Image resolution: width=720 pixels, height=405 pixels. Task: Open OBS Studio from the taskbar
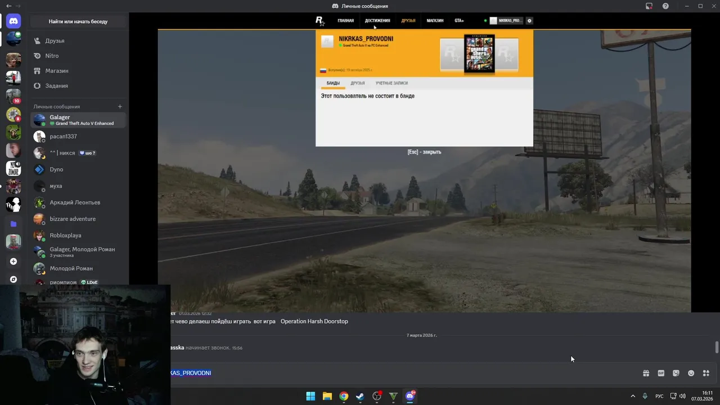click(x=377, y=396)
